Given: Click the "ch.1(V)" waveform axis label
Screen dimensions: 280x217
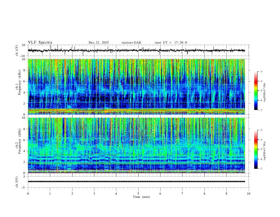Looking at the screenshot, I should 17,50.
